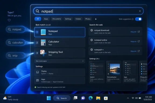Viewport: 155px width, 103px height.
Task: Open the Notepad app result
Action: (x=60, y=32)
